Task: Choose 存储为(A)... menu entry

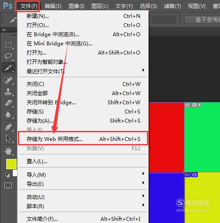Action: tap(83, 121)
